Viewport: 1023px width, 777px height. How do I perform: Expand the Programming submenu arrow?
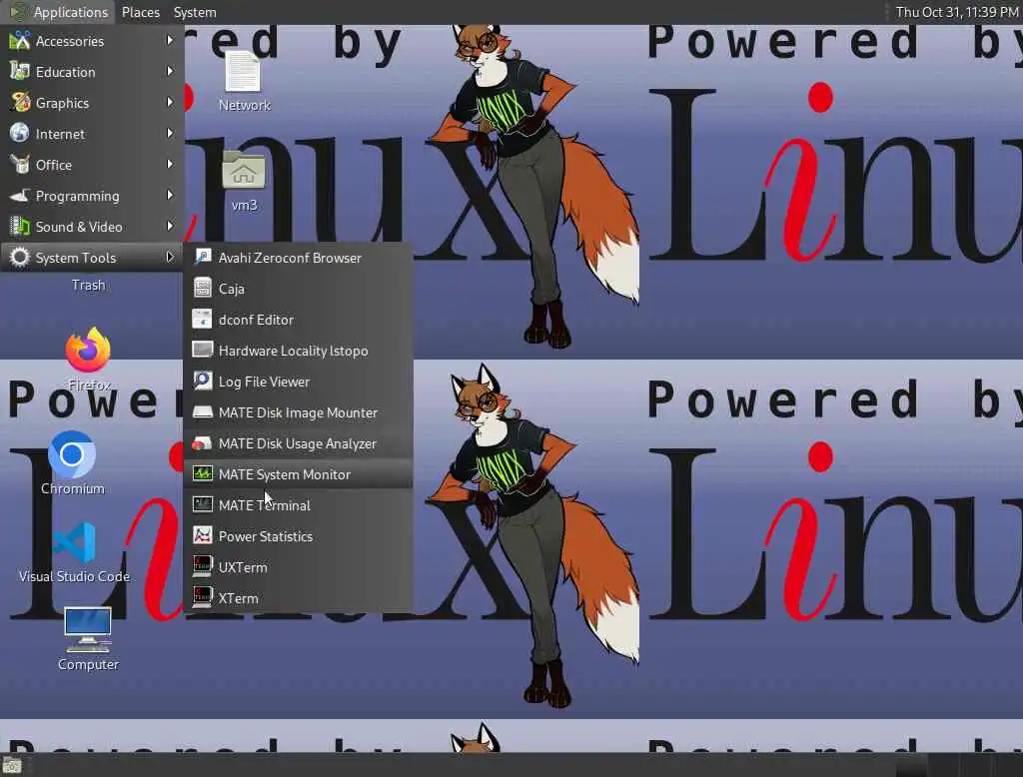click(170, 195)
